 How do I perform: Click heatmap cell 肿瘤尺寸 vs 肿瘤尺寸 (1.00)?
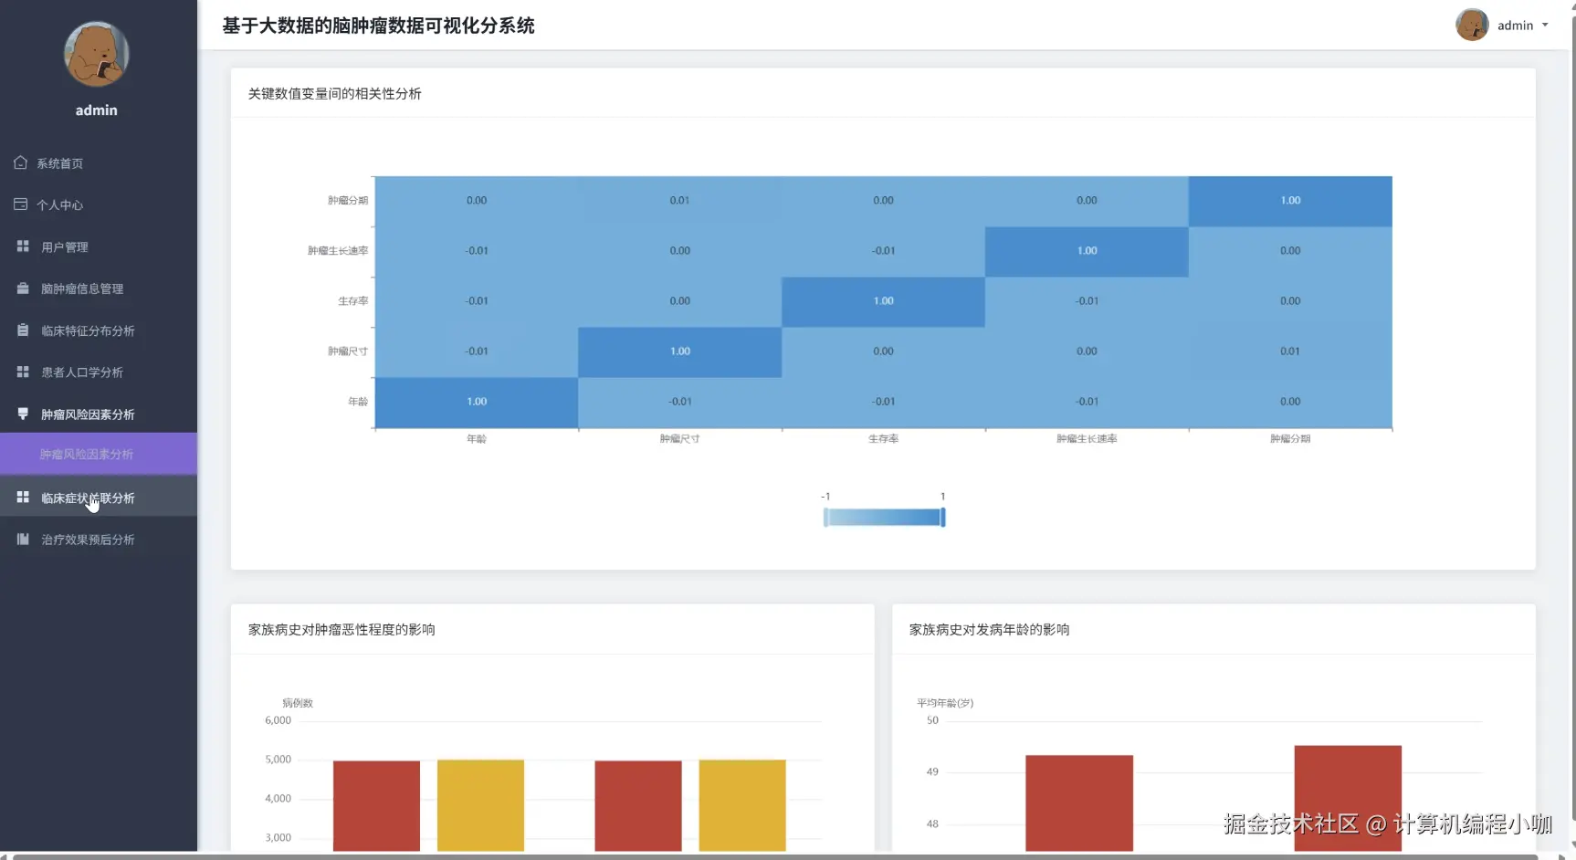coord(680,351)
